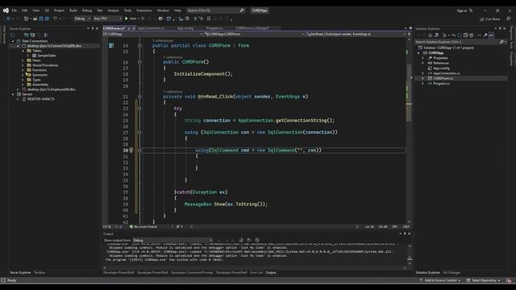Click the feedback icon near Live Share
The height and width of the screenshot is (290, 516).
point(509,19)
